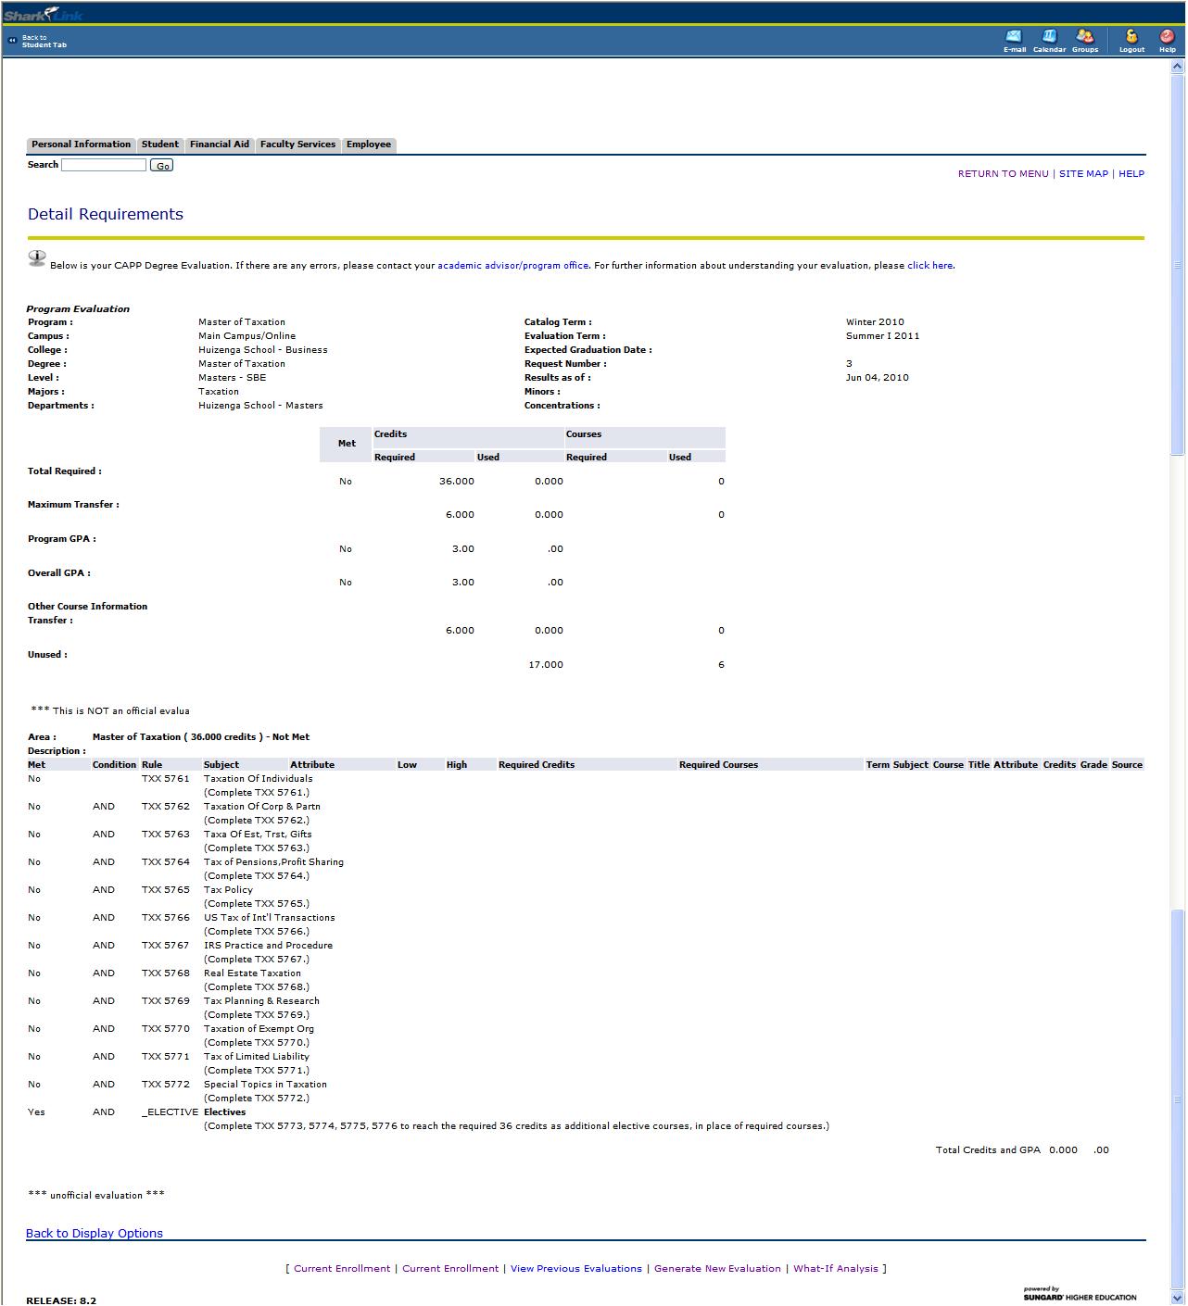1188x1306 pixels.
Task: Click 'Real Estate Taxation' subject
Action: [252, 973]
